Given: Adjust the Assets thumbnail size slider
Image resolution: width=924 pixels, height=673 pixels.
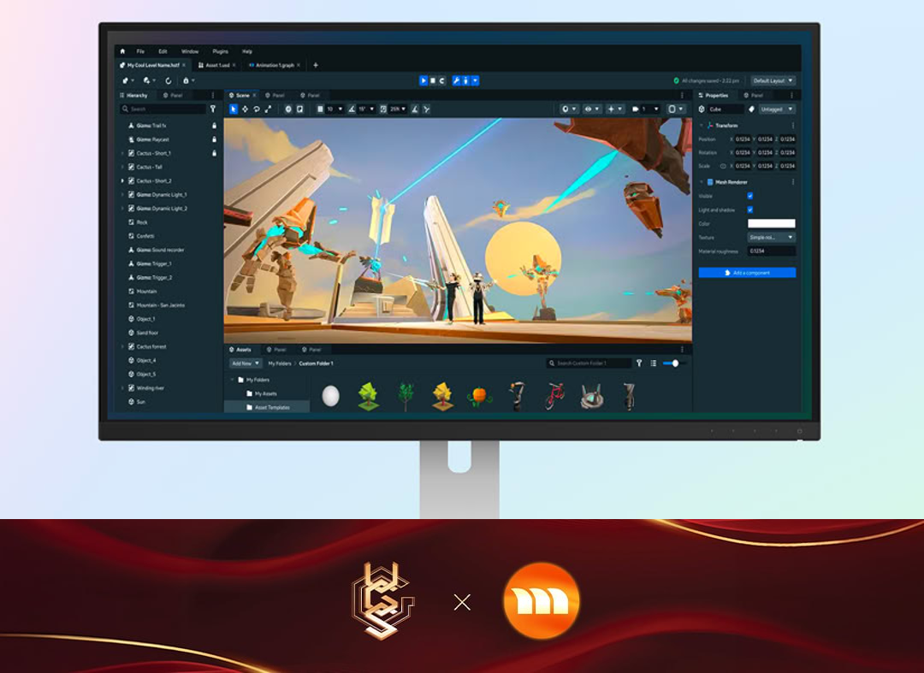Looking at the screenshot, I should click(x=675, y=363).
